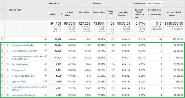This screenshot has width=185, height=98.
Task: Click help icon beside Visits header
Action: (x=57, y=14)
